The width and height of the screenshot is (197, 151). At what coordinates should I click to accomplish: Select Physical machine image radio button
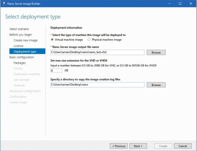(89, 39)
